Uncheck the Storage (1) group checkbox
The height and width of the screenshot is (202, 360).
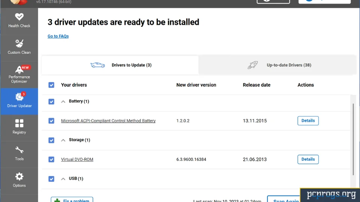[51, 140]
